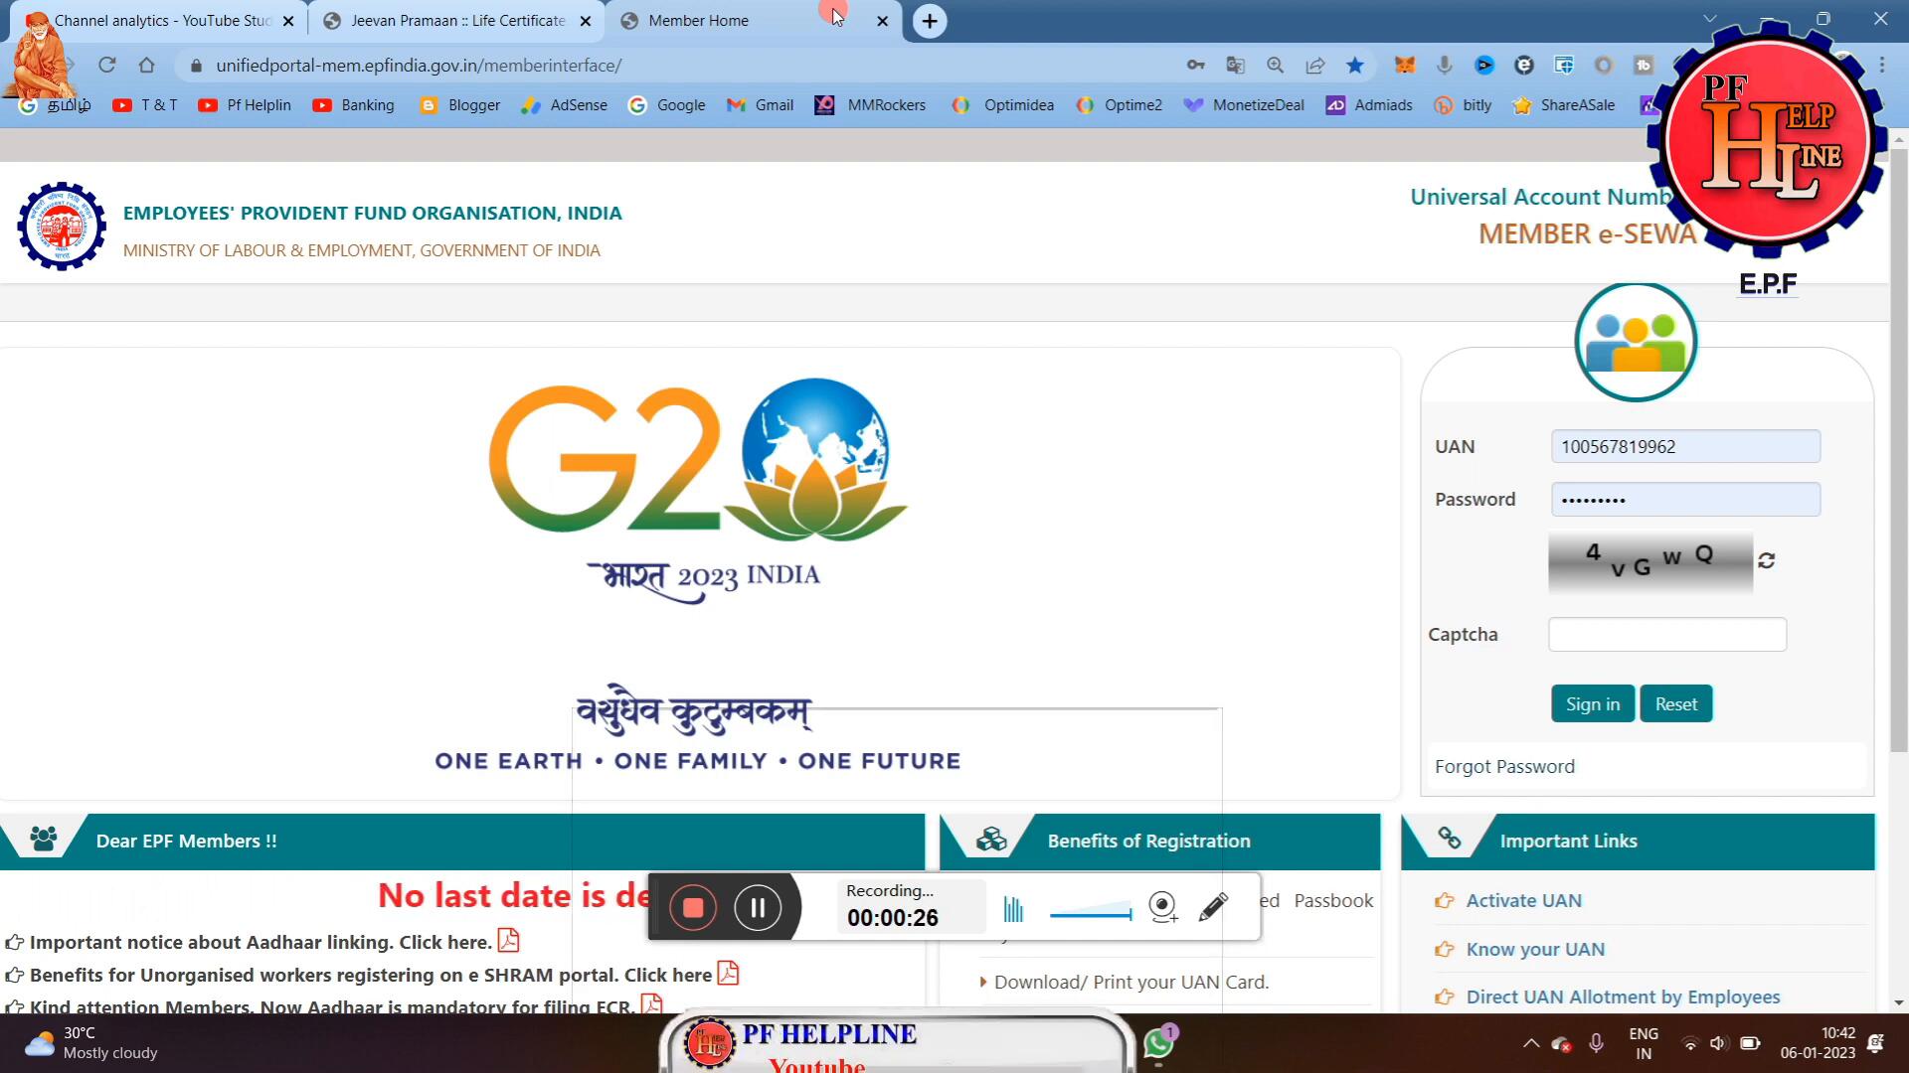The image size is (1909, 1073).
Task: Switch to Jeevan Pramaan tab
Action: click(457, 21)
